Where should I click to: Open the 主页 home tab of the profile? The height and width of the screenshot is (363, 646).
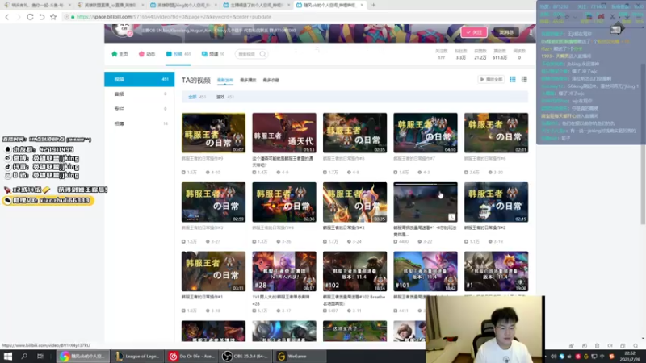coord(120,54)
